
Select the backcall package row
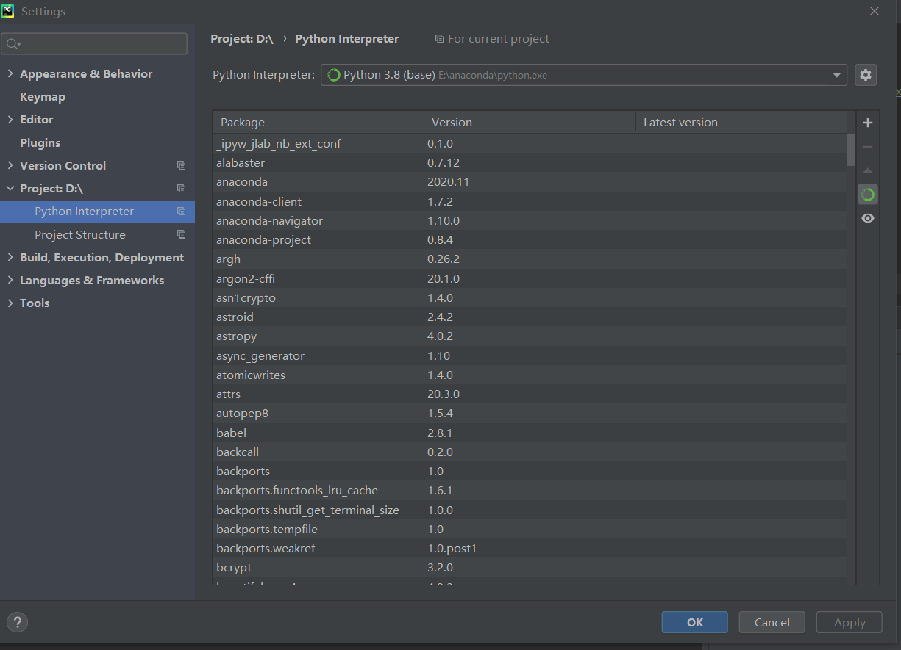click(530, 452)
